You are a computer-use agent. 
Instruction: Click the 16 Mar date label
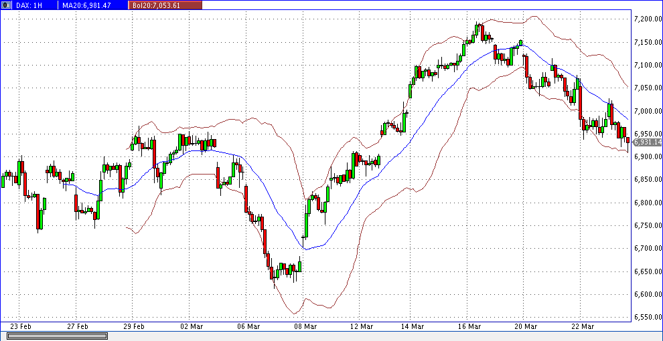(469, 327)
